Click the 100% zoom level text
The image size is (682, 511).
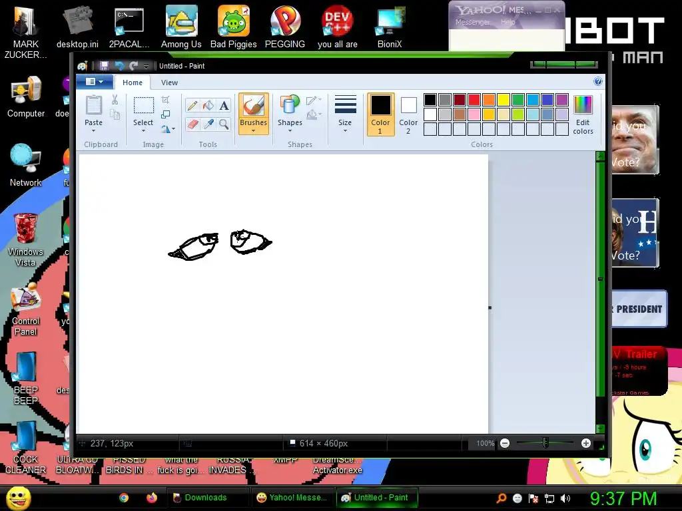(x=485, y=443)
